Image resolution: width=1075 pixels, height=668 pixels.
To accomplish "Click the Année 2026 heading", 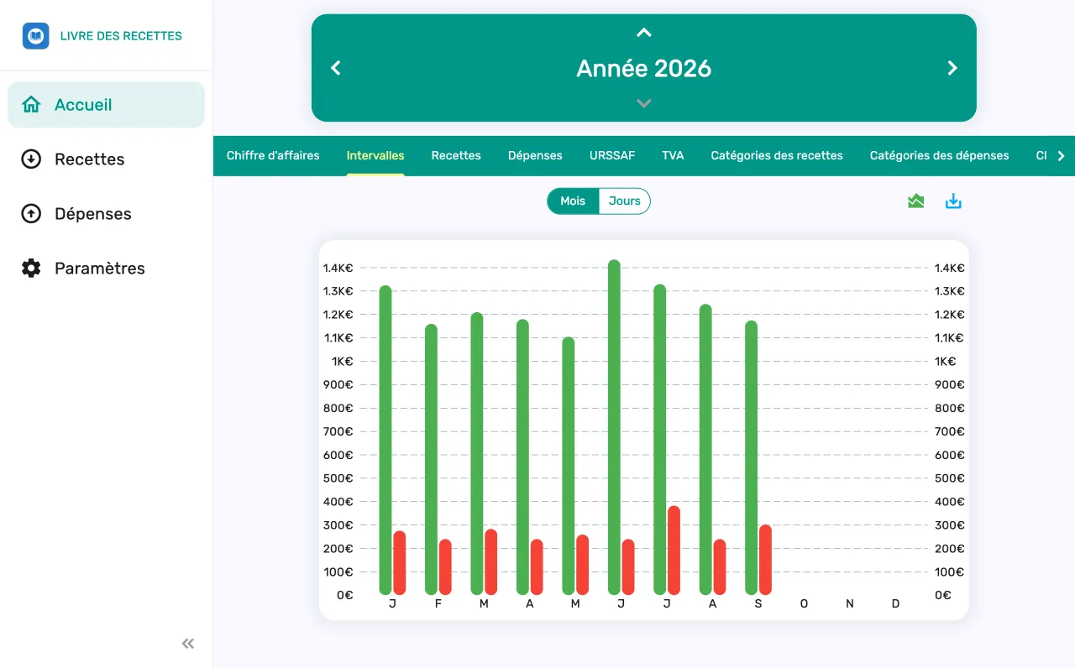I will (x=644, y=68).
